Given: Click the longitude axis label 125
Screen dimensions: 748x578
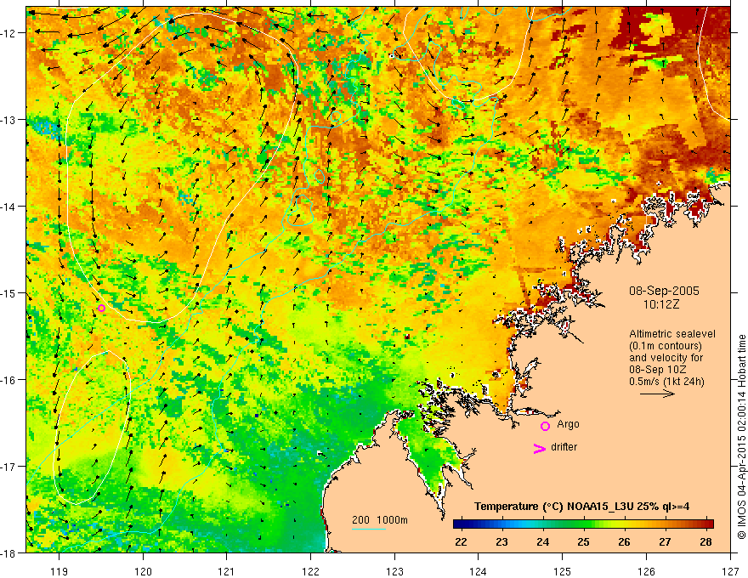Looking at the screenshot, I should click(563, 571).
